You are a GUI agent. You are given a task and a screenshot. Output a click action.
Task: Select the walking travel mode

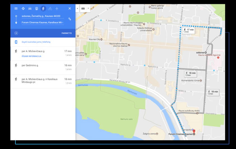pos(43,9)
